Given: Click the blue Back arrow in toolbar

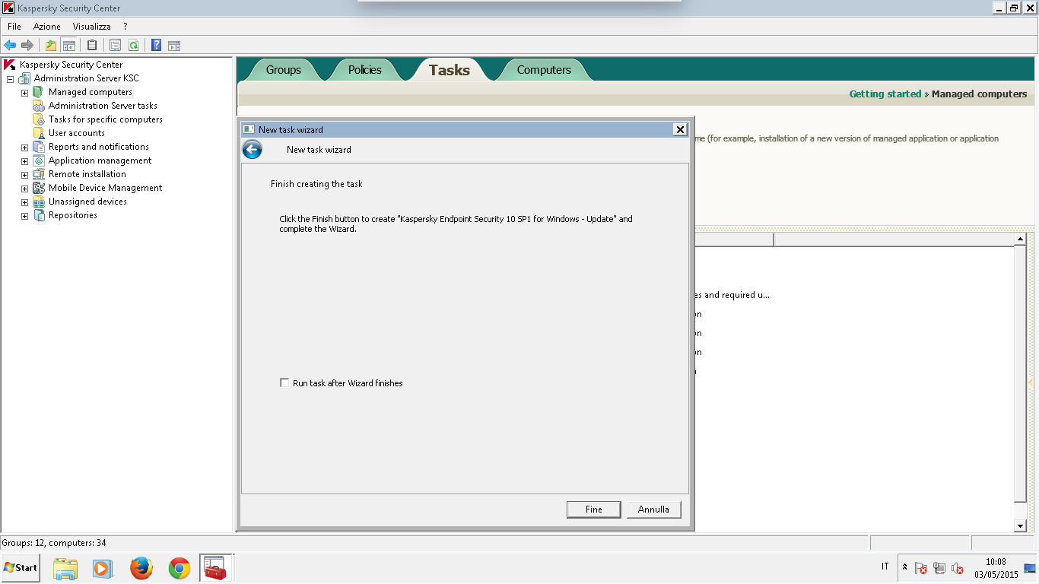Looking at the screenshot, I should pyautogui.click(x=10, y=45).
